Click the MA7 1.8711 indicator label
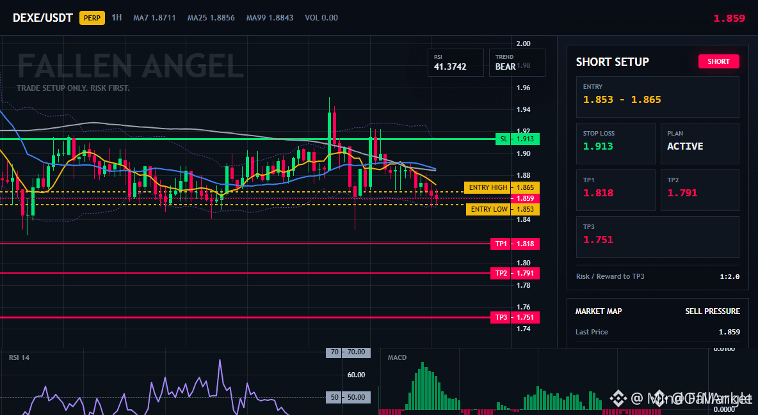Image resolution: width=758 pixels, height=415 pixels. point(155,18)
